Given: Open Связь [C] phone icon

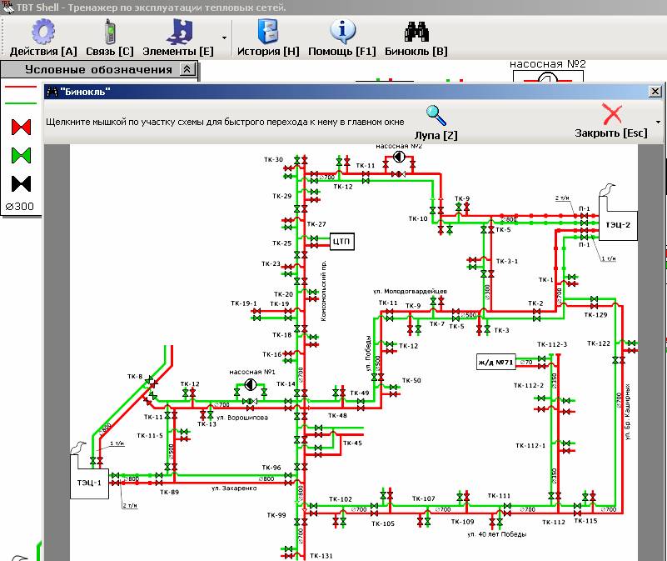Looking at the screenshot, I should coord(110,32).
